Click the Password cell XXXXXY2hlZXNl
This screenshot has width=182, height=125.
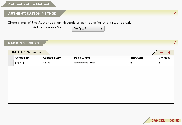pyautogui.click(x=101, y=63)
